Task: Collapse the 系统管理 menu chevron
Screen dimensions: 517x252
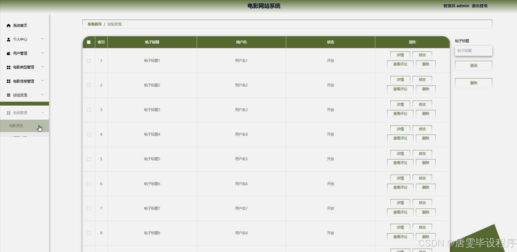Action: (x=43, y=112)
